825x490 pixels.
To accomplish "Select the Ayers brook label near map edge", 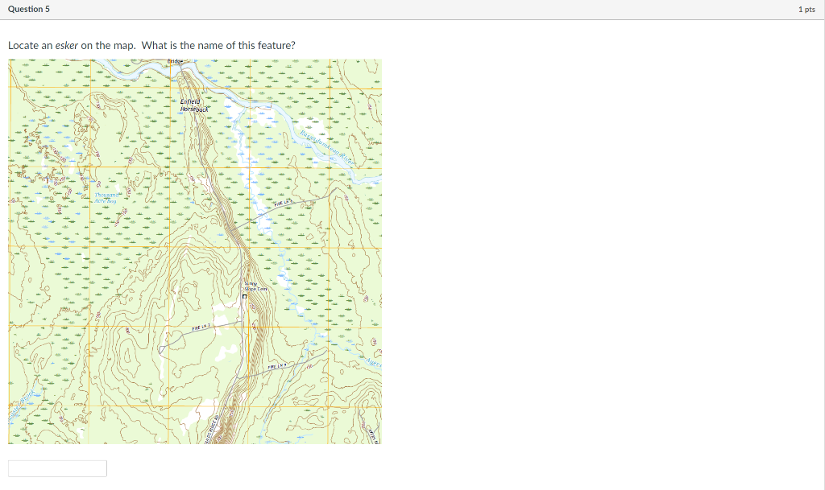I will click(x=373, y=362).
